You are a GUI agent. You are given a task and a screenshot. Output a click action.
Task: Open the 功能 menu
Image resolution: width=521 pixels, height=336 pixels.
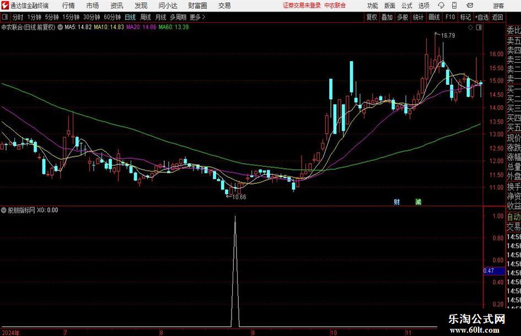(373, 6)
